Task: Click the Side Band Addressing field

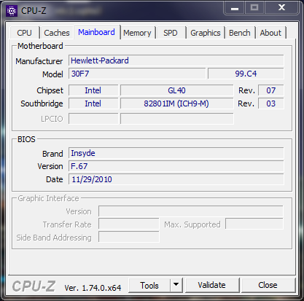Action: pyautogui.click(x=129, y=237)
